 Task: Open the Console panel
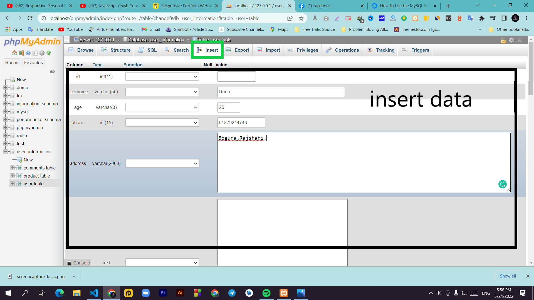click(78, 263)
